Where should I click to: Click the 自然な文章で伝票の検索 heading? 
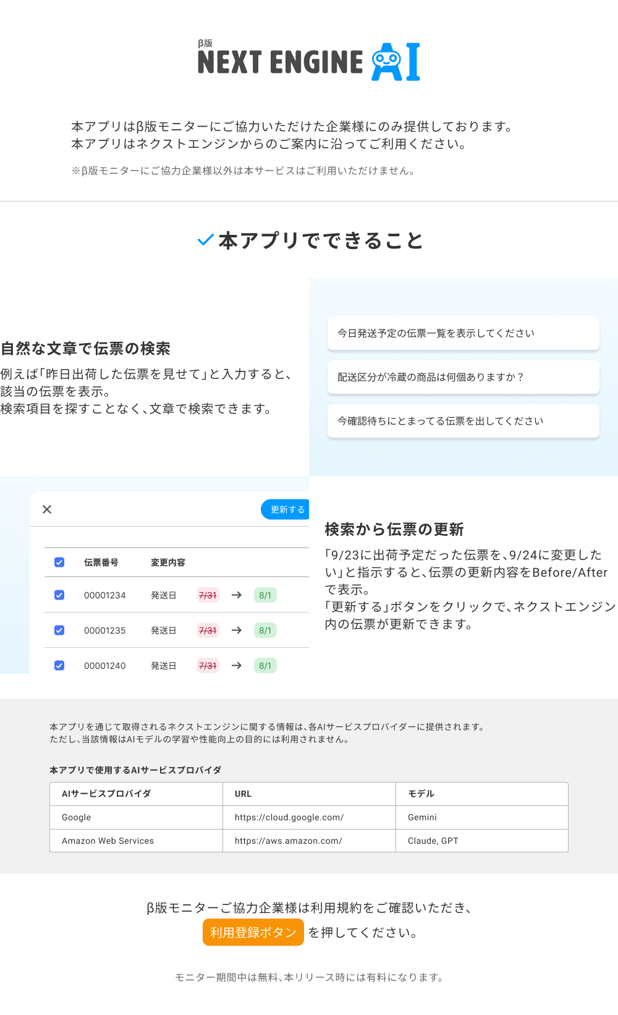(x=85, y=349)
